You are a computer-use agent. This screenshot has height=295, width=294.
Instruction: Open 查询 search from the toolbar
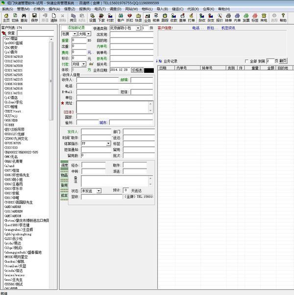point(24,18)
